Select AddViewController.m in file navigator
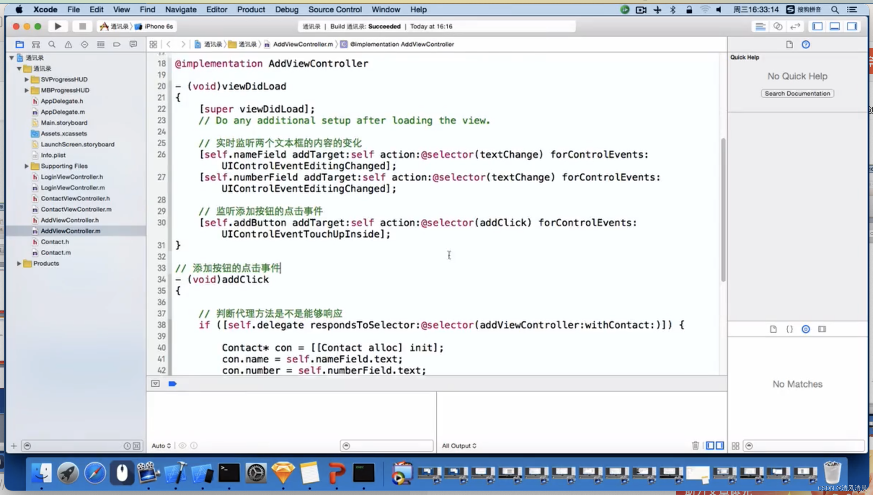Image resolution: width=873 pixels, height=495 pixels. tap(70, 231)
